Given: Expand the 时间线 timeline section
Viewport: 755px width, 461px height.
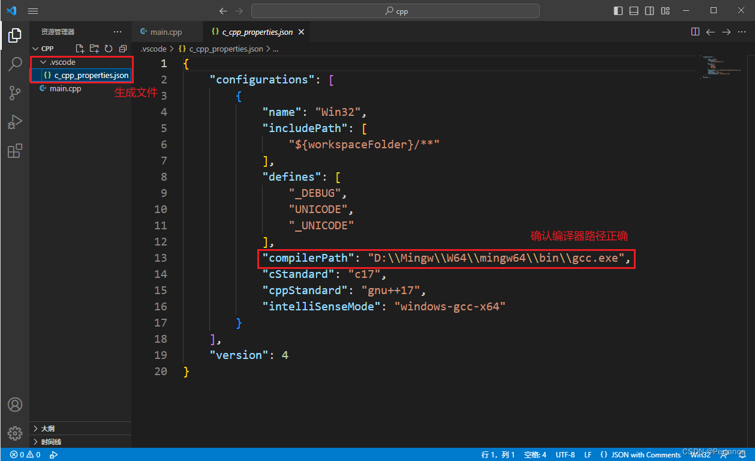Looking at the screenshot, I should (80, 442).
